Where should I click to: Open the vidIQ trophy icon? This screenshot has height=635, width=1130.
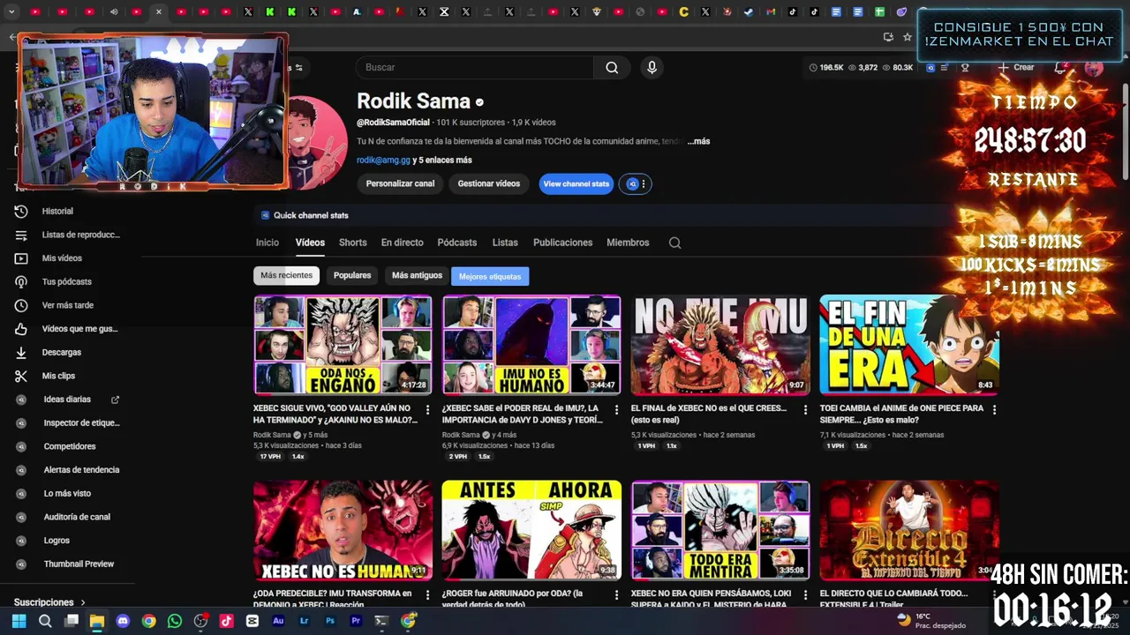965,67
